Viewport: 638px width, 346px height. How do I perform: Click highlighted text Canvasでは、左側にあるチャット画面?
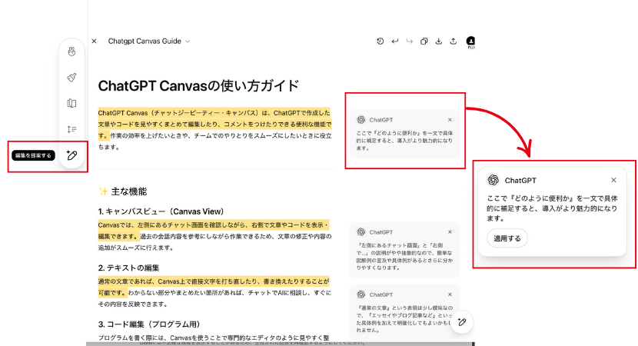213,231
